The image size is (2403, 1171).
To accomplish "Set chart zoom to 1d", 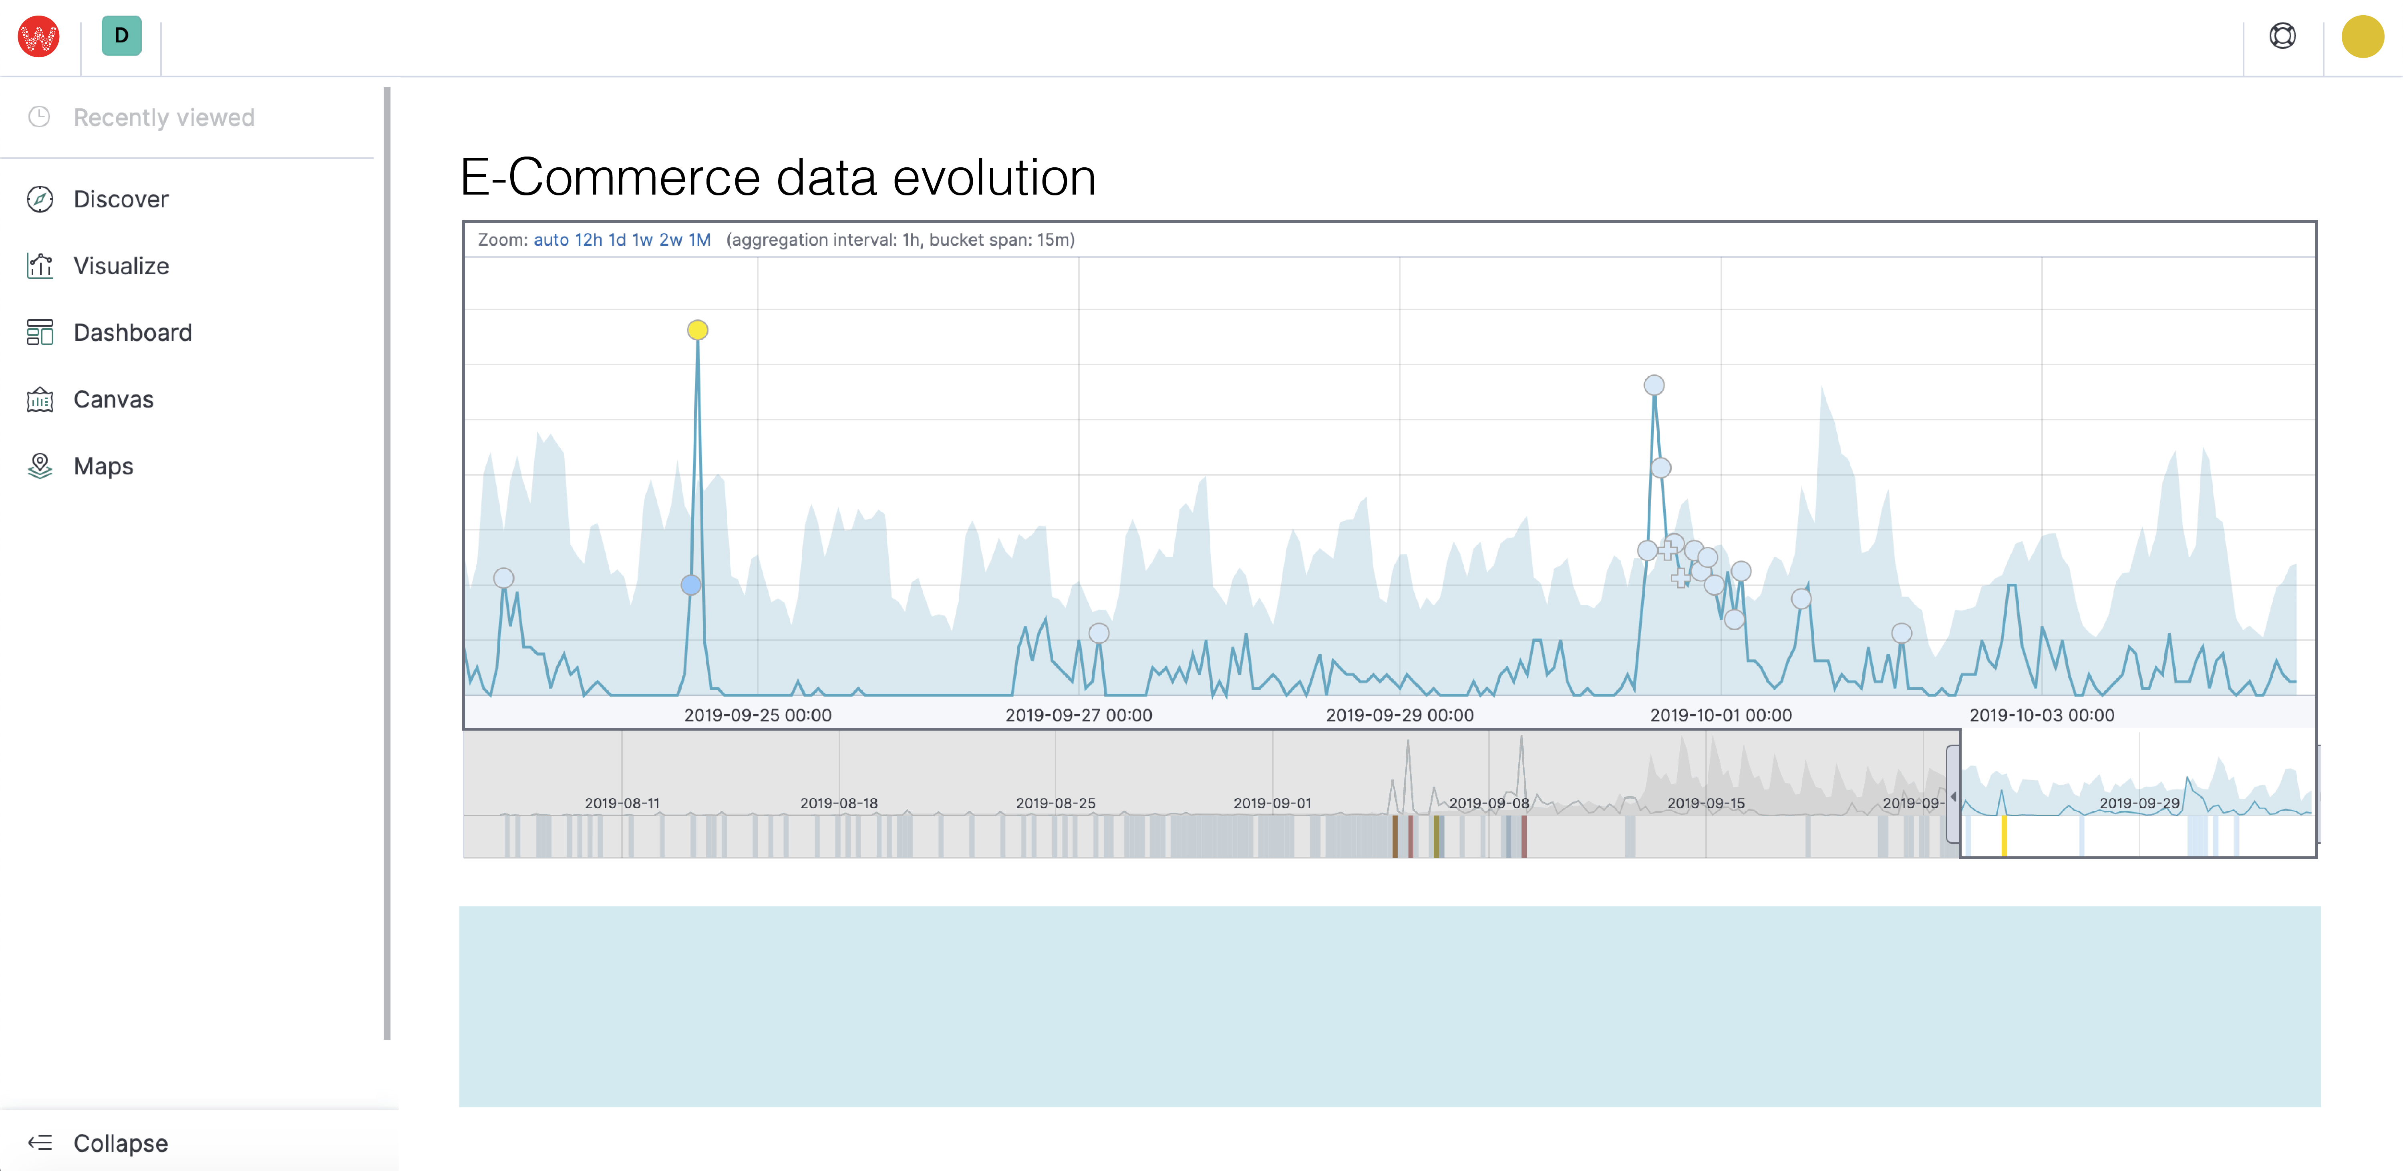I will click(x=617, y=240).
